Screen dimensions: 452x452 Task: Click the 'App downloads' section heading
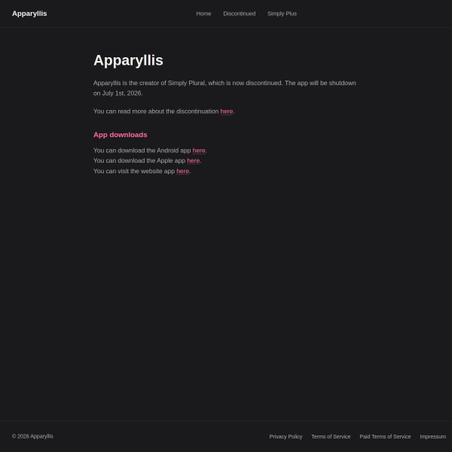click(x=121, y=135)
